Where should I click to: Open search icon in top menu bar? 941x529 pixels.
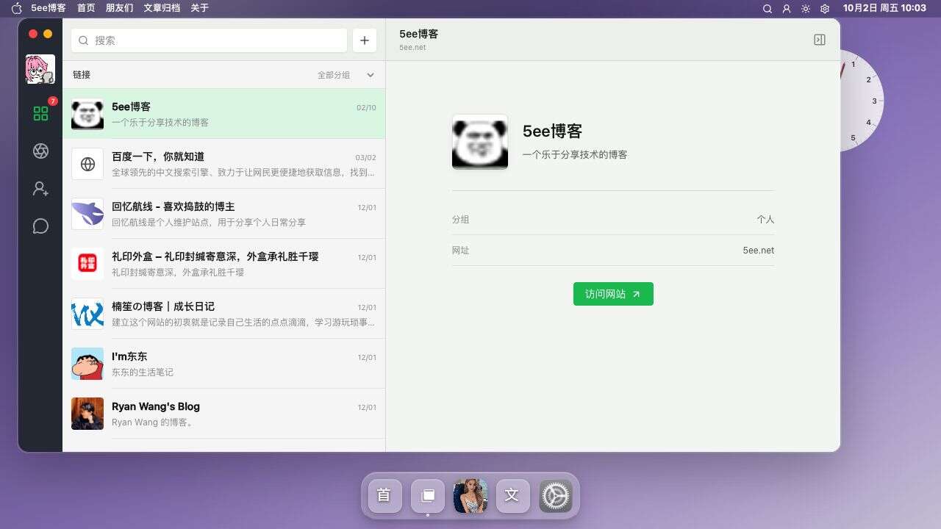[768, 8]
